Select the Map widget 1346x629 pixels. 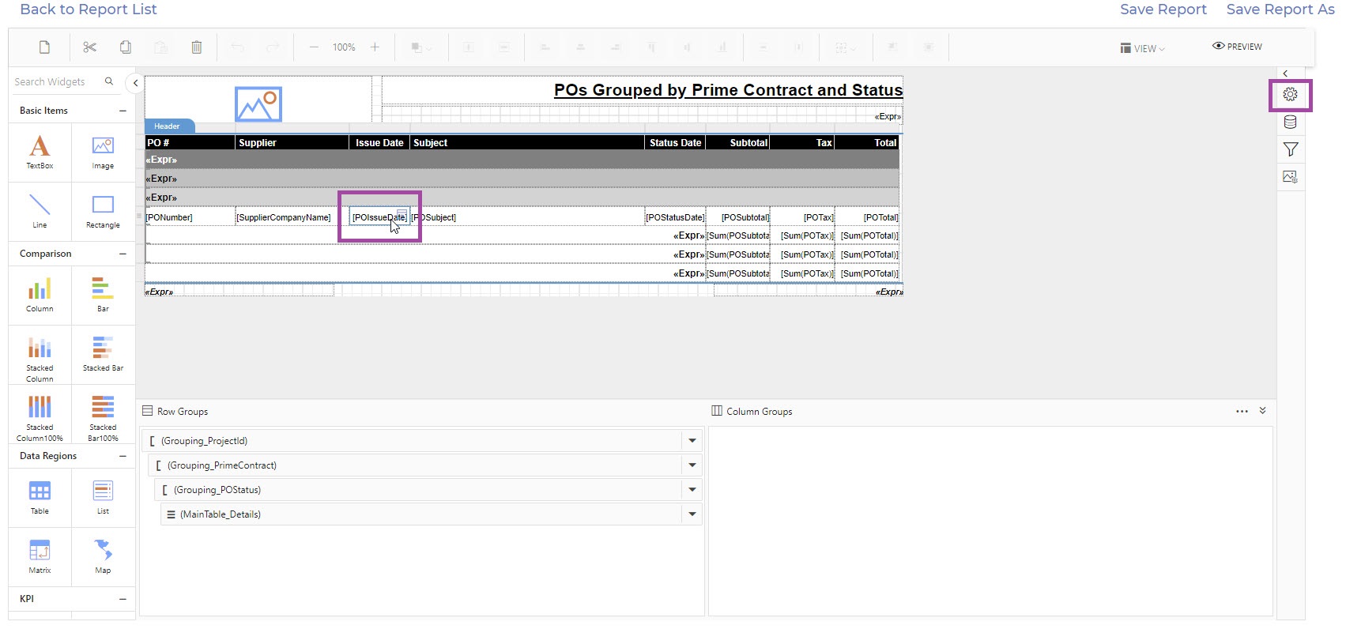point(103,556)
